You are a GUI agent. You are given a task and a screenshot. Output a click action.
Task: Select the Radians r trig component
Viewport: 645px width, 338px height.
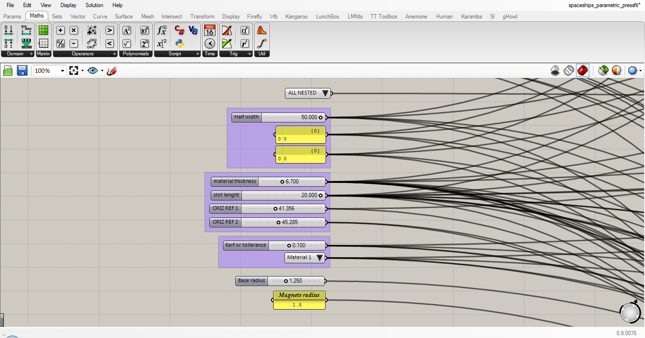coord(245,43)
